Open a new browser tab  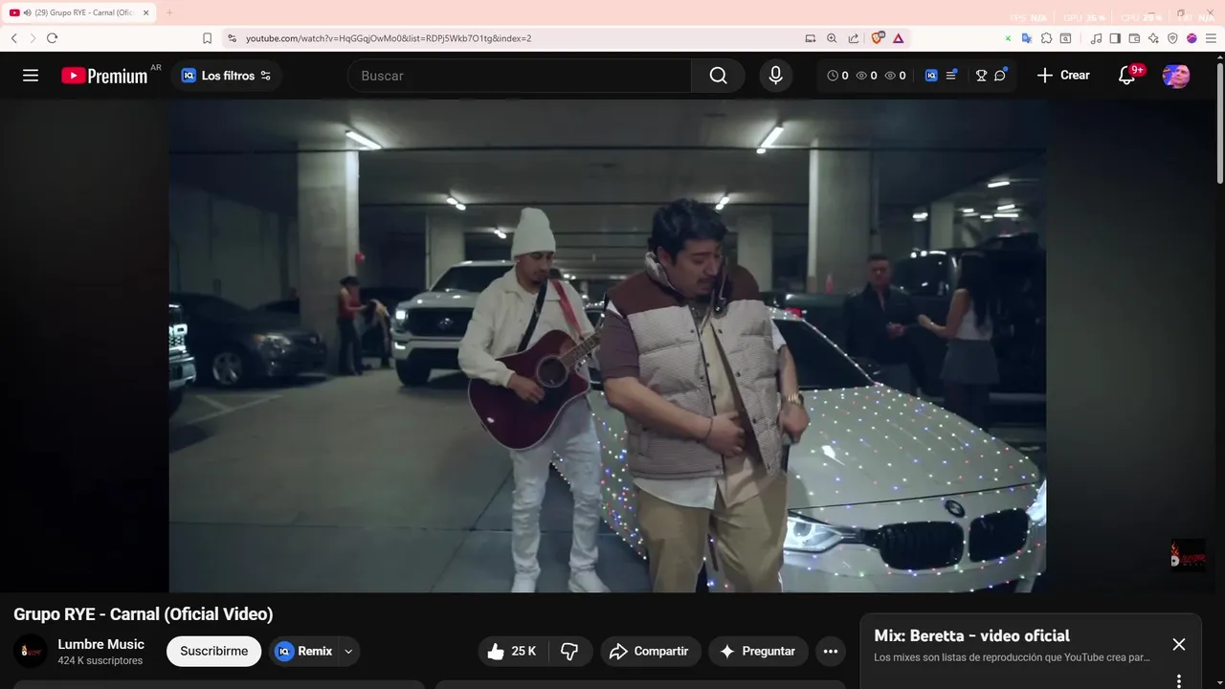(x=169, y=12)
